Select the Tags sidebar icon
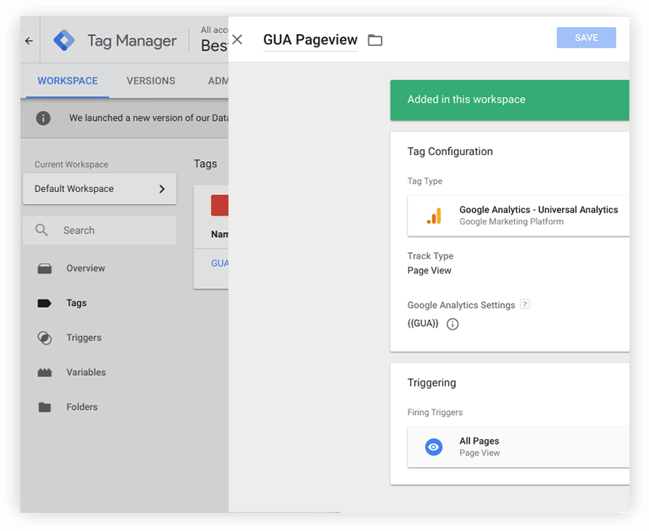The image size is (649, 531). [47, 303]
